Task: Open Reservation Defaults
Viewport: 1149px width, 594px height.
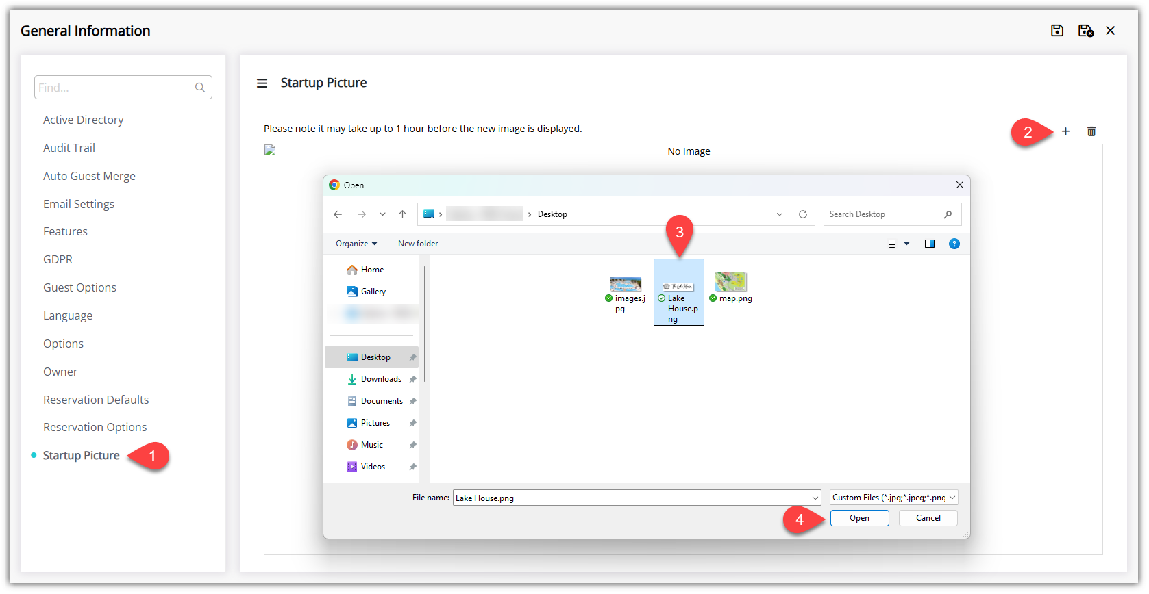Action: tap(96, 400)
